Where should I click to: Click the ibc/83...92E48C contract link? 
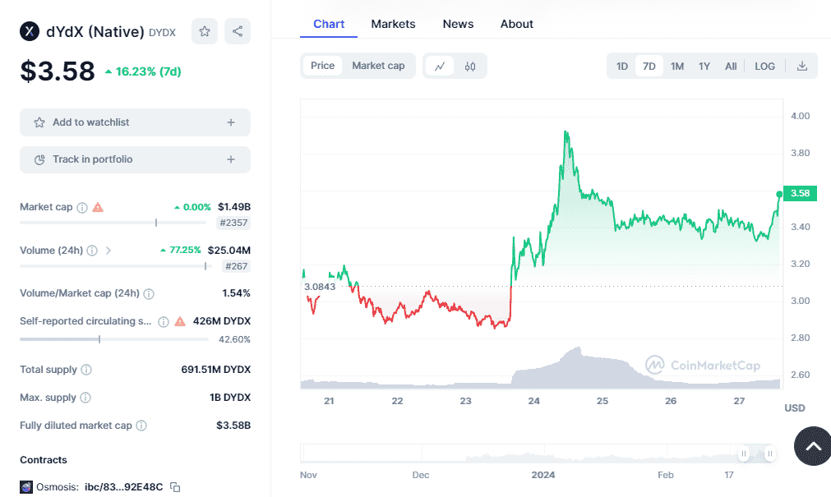[x=123, y=487]
